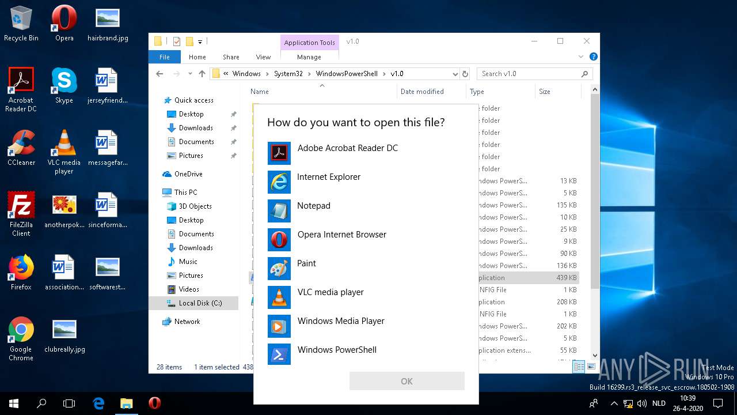
Task: Open Quick Access Toolbar customize dropdown
Action: coord(200,41)
